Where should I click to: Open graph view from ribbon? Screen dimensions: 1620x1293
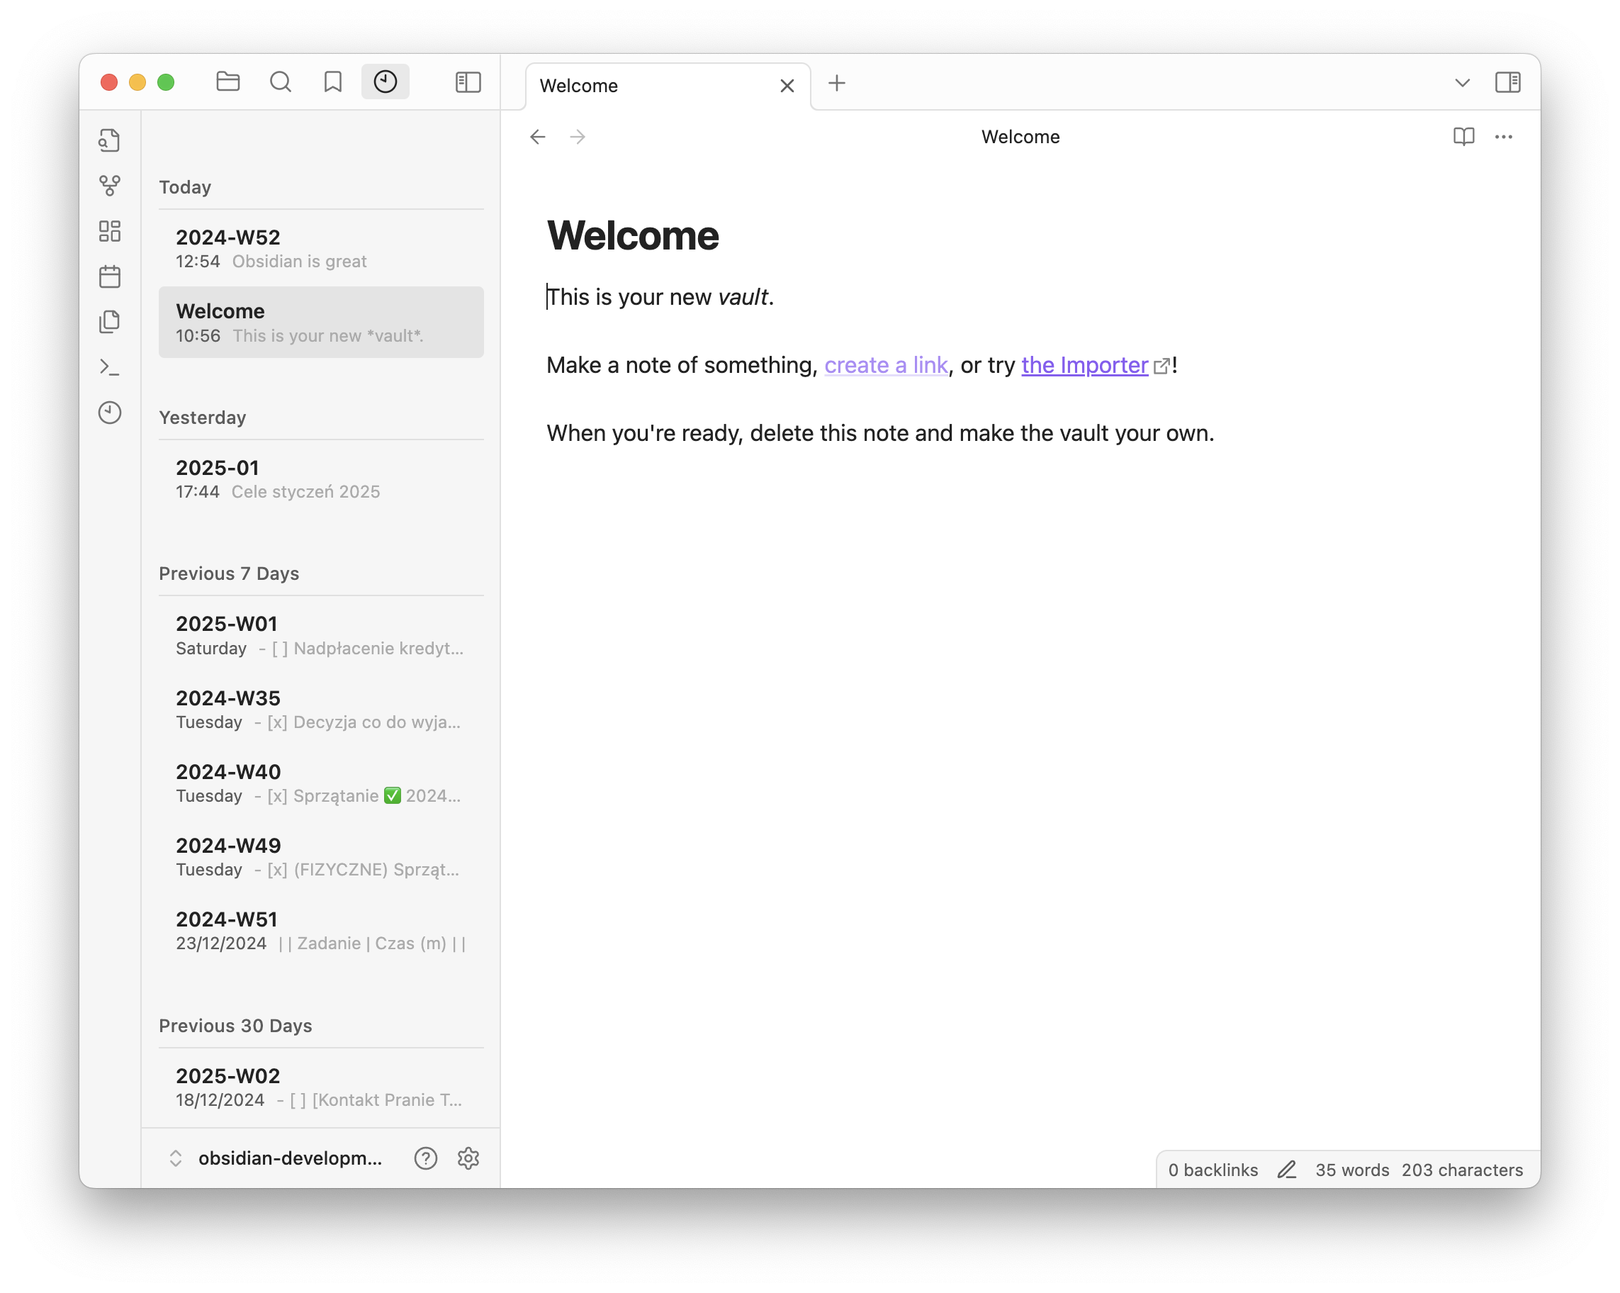pyautogui.click(x=110, y=186)
